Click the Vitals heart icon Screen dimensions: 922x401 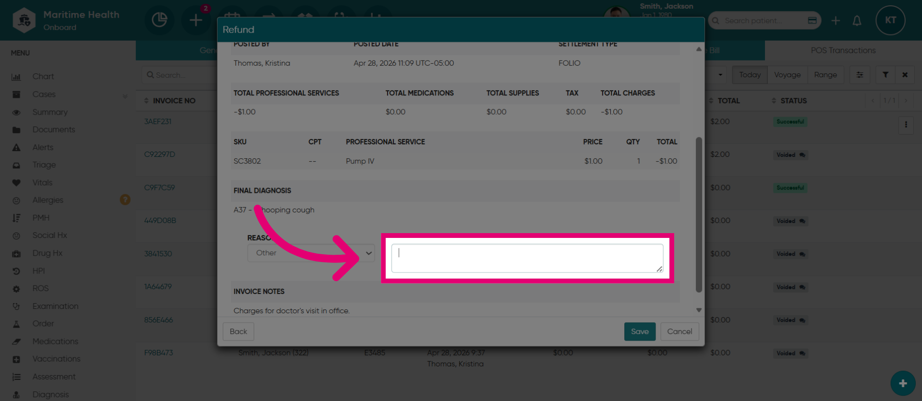[16, 183]
